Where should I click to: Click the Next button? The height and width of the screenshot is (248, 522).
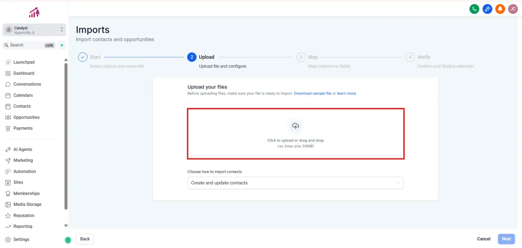coord(506,239)
